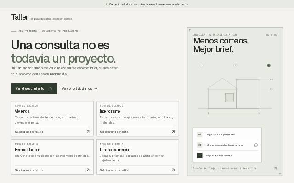The image size is (294, 183).
Task: Click the arrow icon in Remodelación card
Action: coord(88,170)
